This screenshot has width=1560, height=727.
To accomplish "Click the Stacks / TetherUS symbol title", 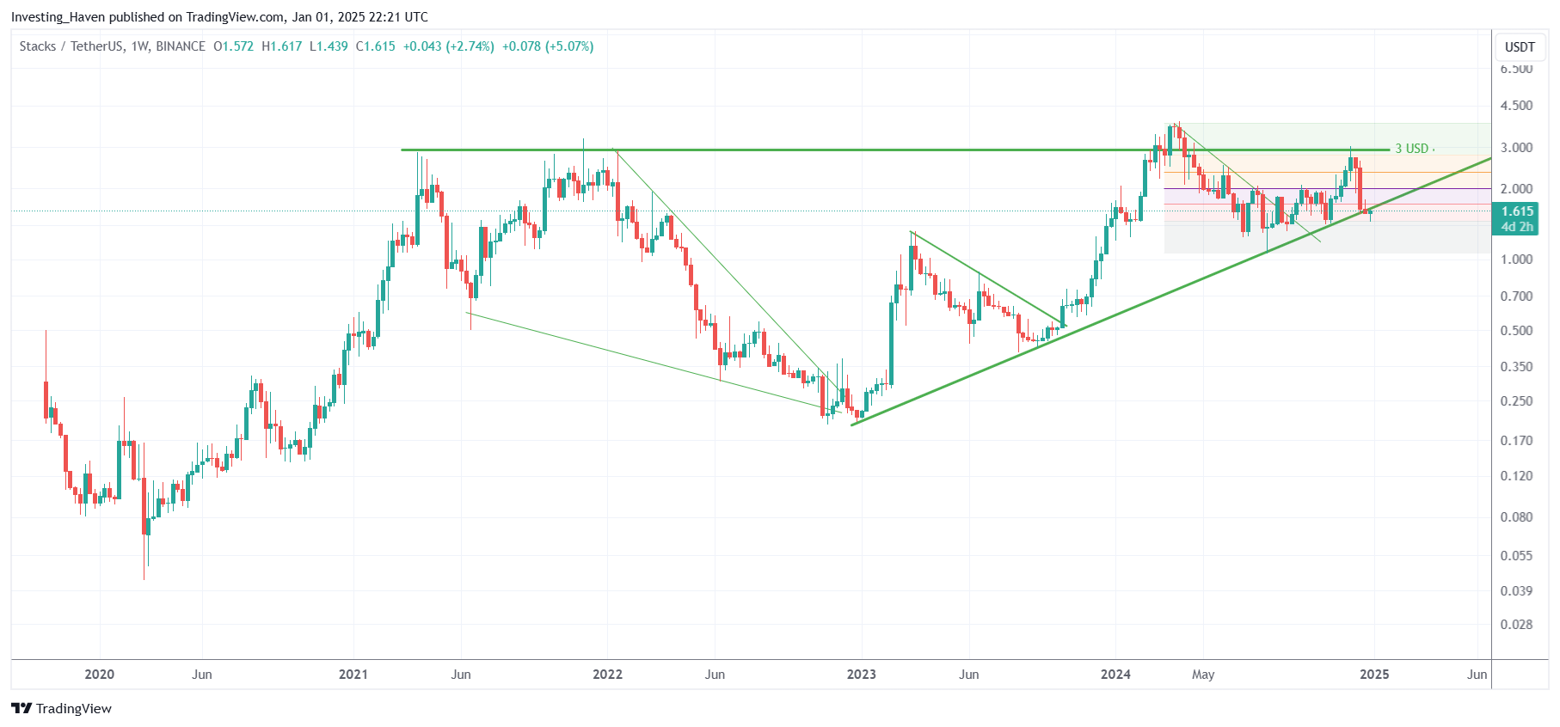I will click(71, 46).
